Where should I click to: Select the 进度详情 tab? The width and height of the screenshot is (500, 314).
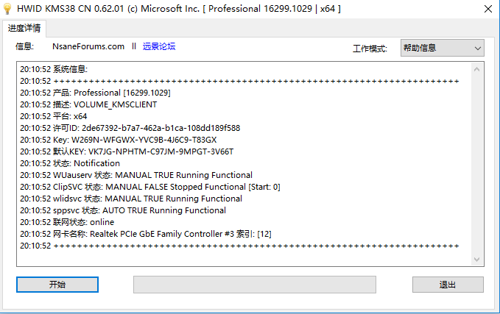tap(24, 28)
